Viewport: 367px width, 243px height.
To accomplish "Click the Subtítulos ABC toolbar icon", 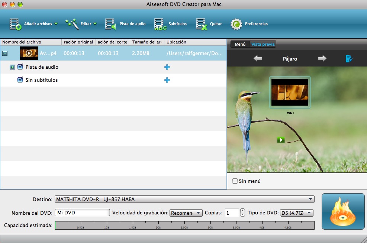I will (x=160, y=24).
